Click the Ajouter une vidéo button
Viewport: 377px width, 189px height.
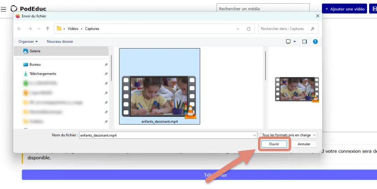click(x=344, y=9)
